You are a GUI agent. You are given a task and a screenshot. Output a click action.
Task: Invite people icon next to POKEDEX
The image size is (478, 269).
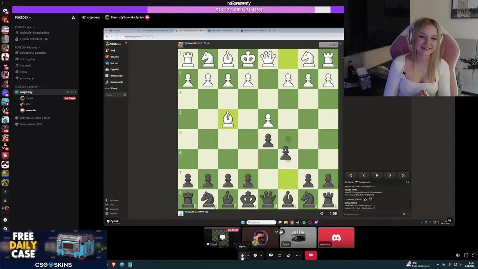tap(73, 17)
